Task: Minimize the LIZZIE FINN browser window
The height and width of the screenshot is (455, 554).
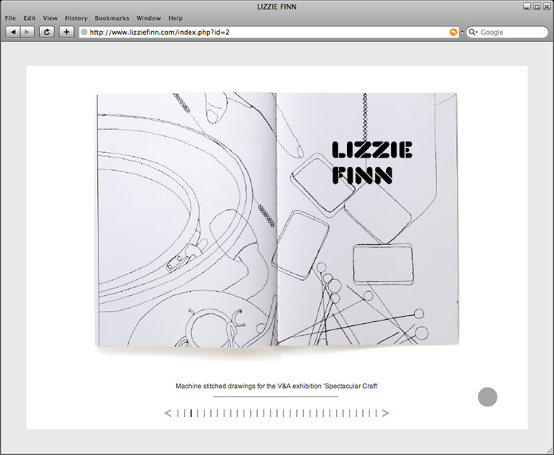Action: point(527,6)
